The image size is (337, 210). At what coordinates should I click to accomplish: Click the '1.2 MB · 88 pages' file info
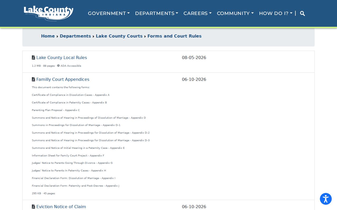click(x=43, y=66)
